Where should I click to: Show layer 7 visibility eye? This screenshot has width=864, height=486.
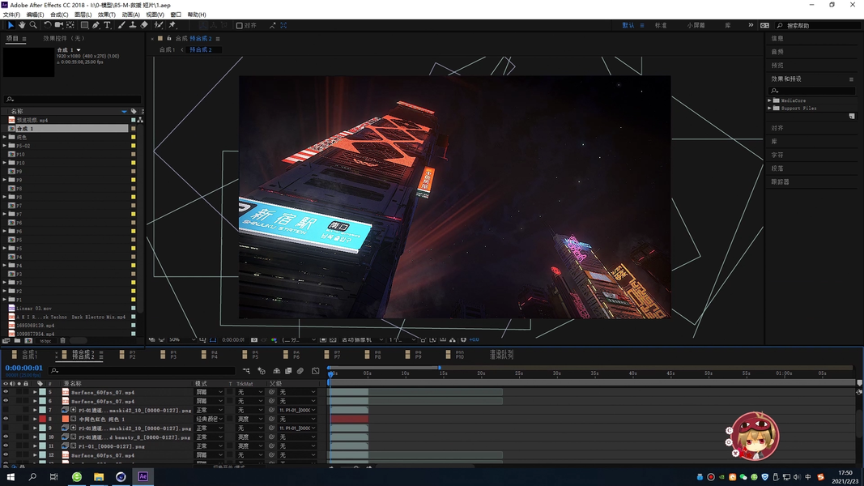[x=6, y=410]
